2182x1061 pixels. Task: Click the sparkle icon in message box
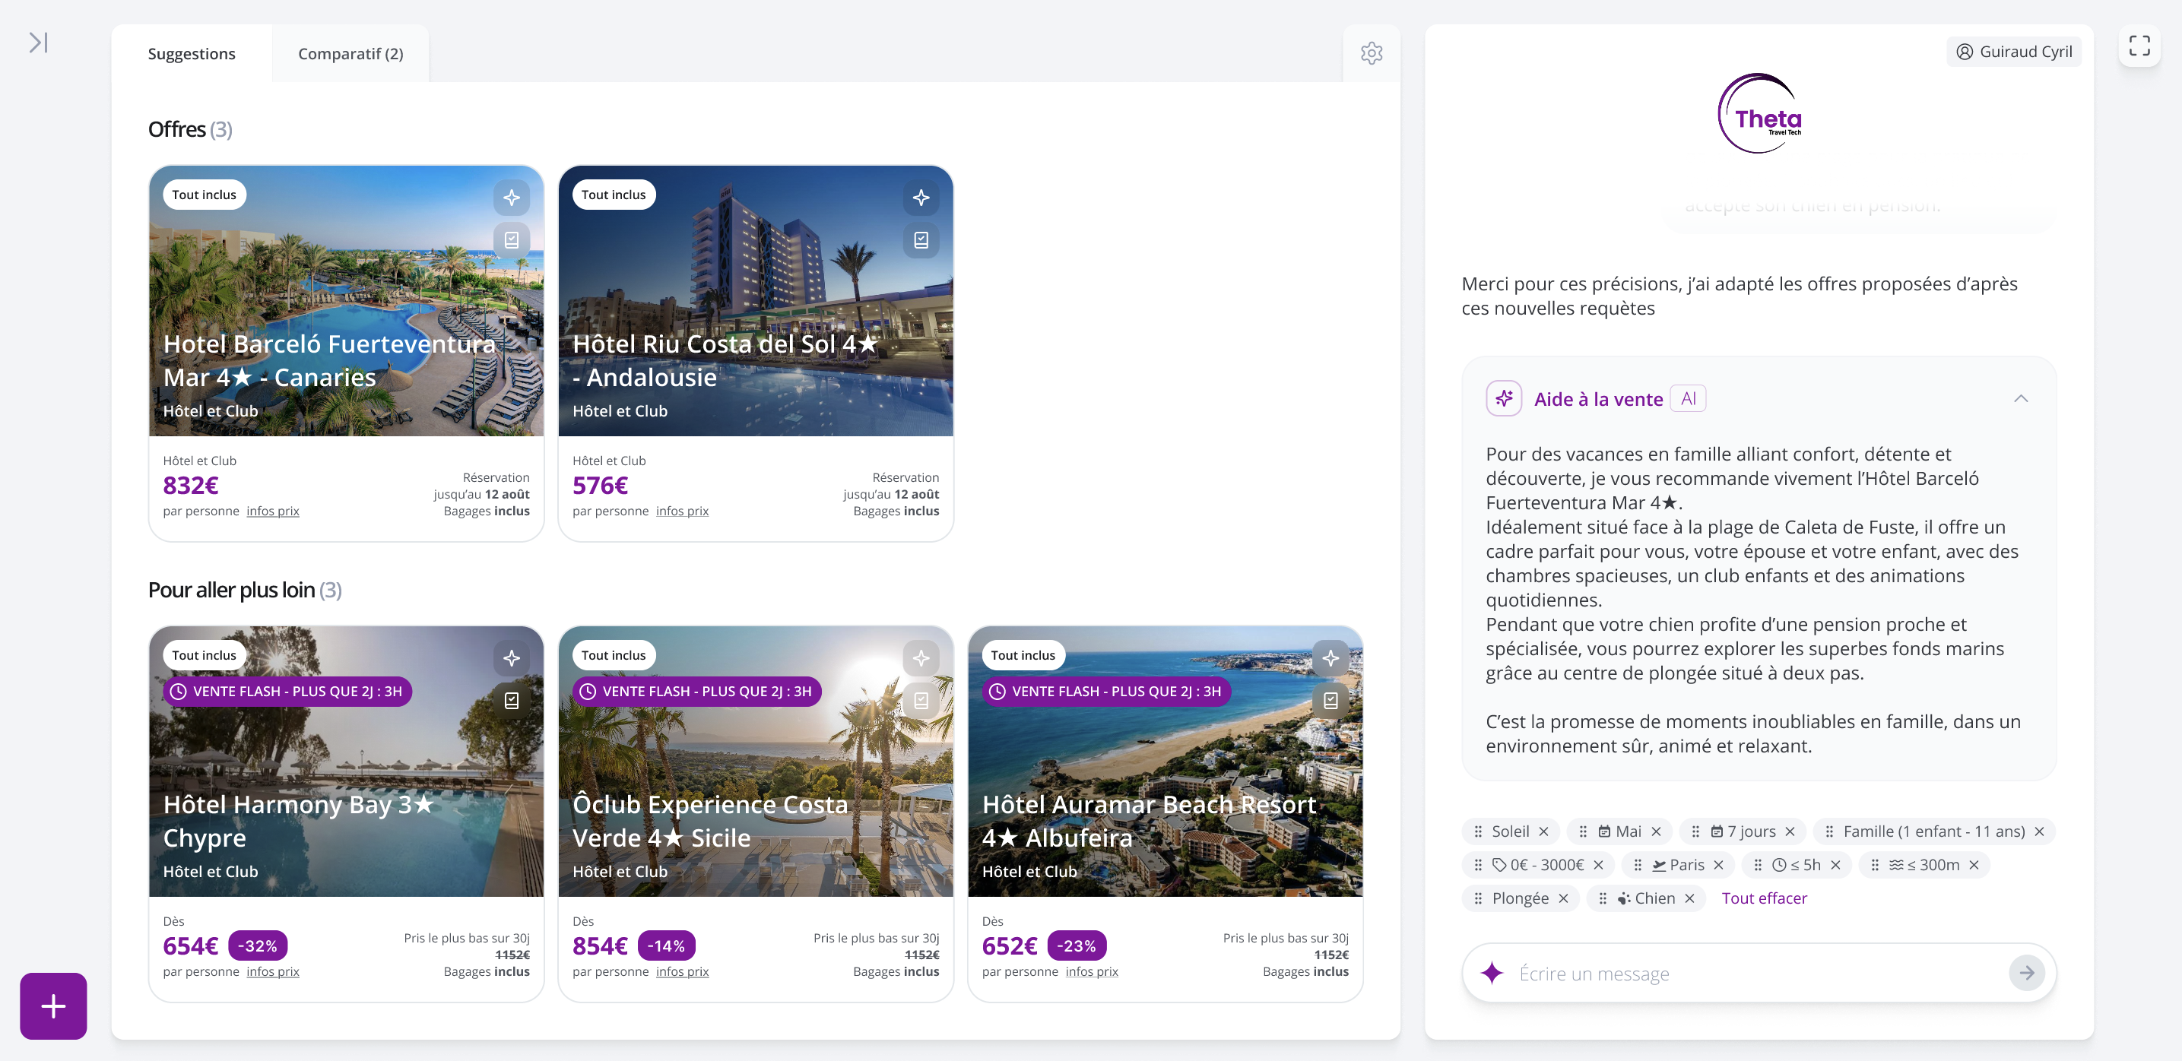tap(1492, 973)
